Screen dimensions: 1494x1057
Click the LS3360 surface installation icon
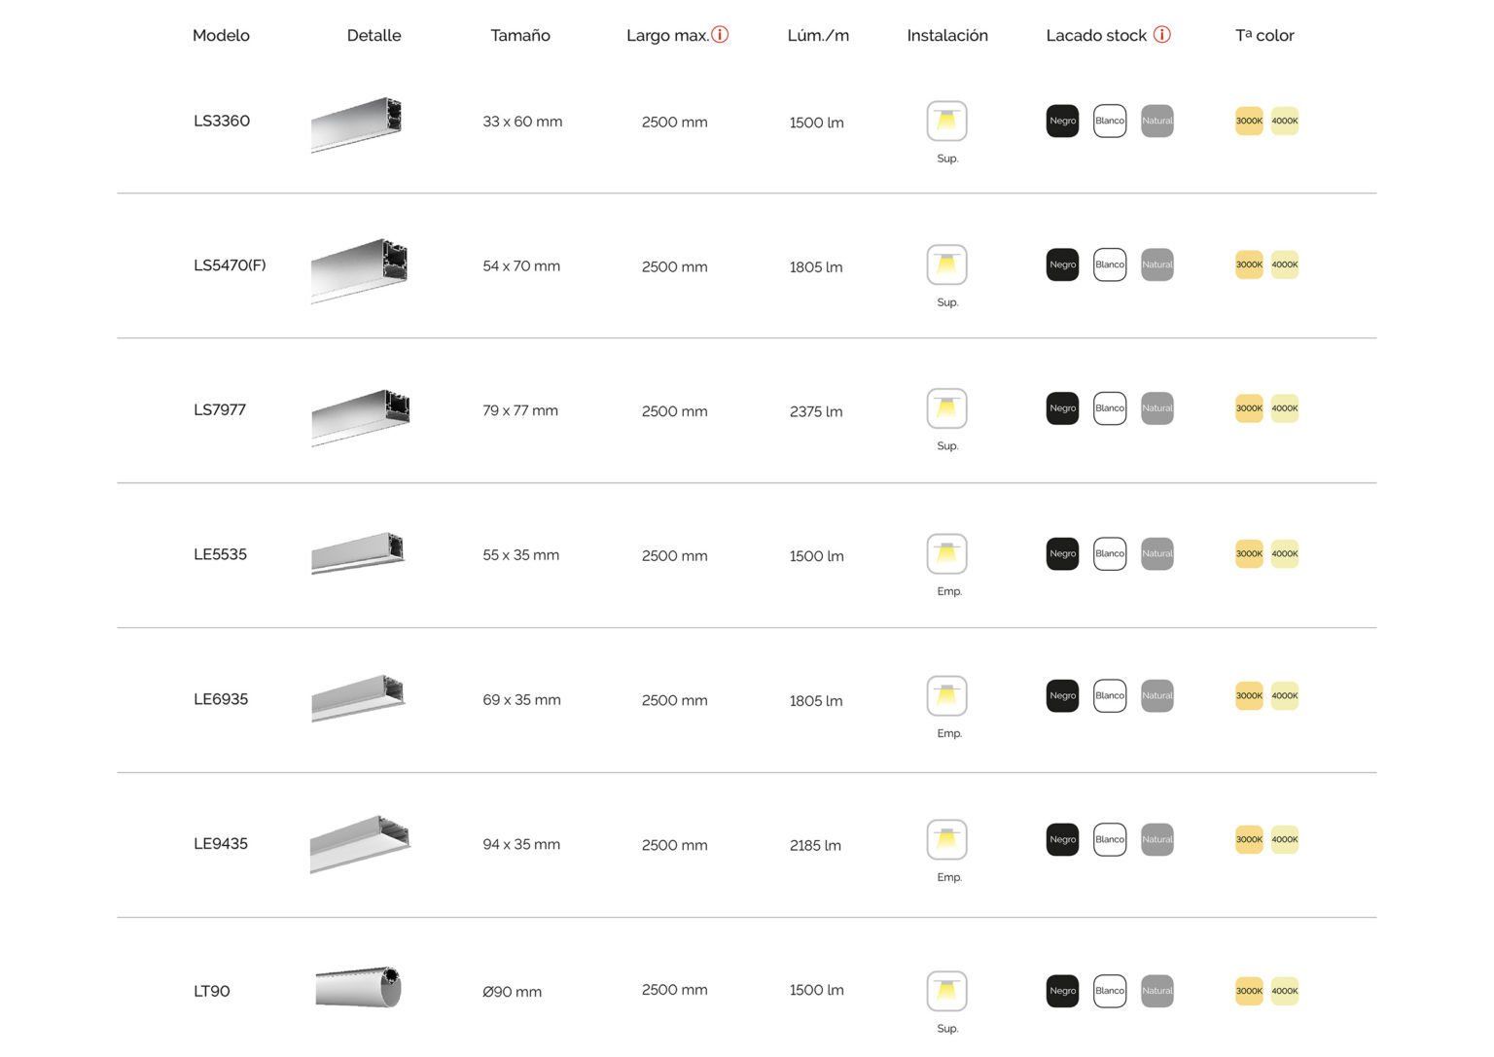point(946,121)
